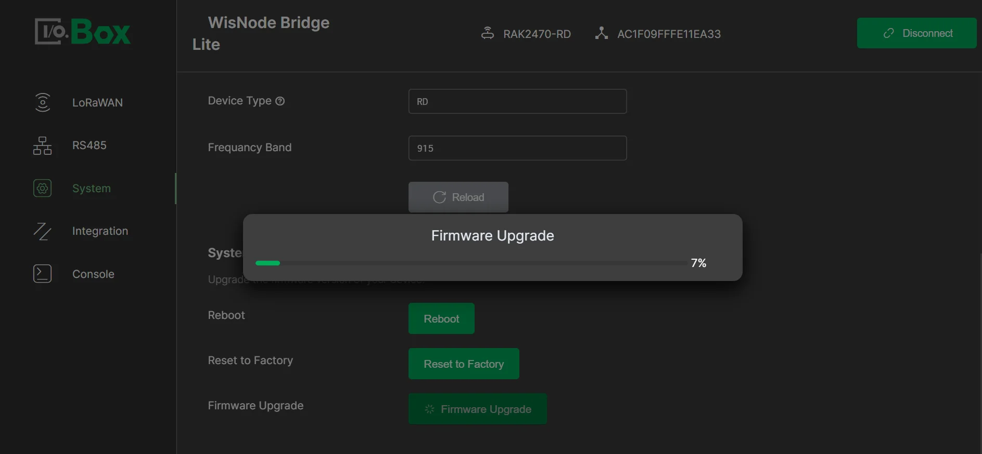Open the LoRaWAN menu item

pos(97,102)
